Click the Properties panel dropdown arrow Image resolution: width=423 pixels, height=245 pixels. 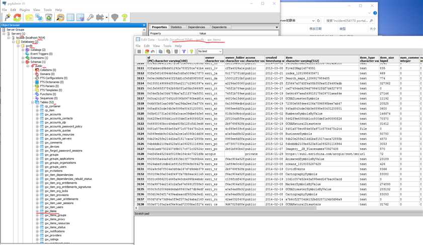coord(277,27)
